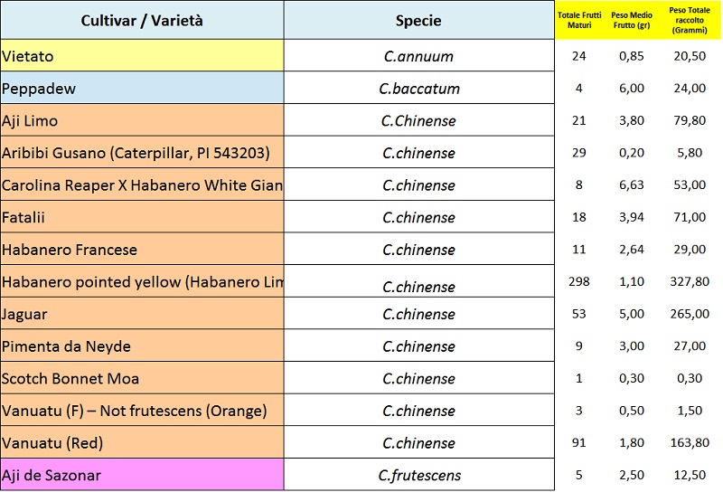The width and height of the screenshot is (723, 492).
Task: Select the Vanuatu (Red) cultivar cell
Action: click(x=142, y=442)
